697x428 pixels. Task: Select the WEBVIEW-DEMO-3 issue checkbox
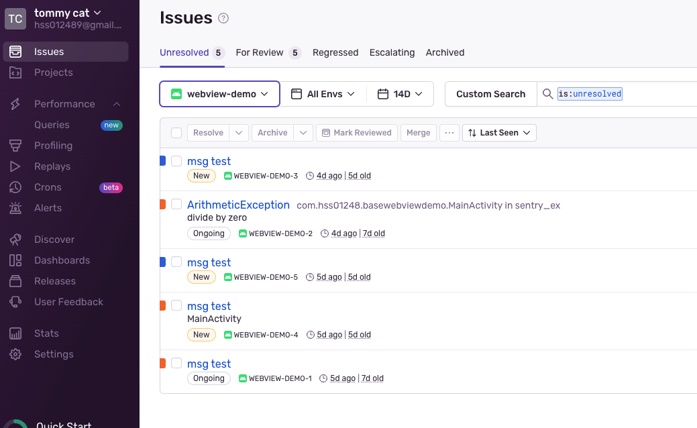[x=176, y=161]
